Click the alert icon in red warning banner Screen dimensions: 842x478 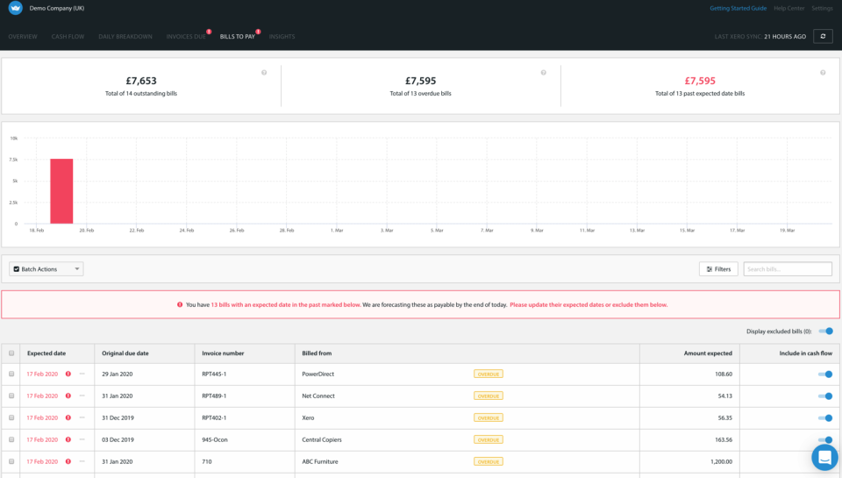click(x=180, y=304)
